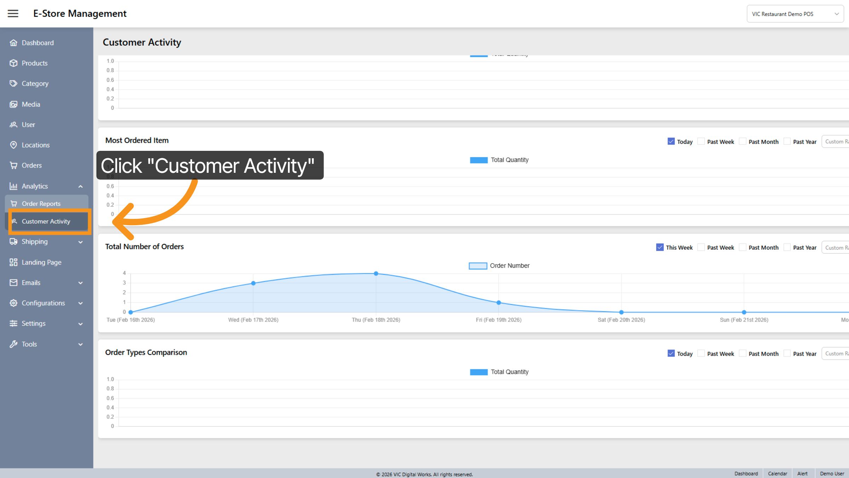Click the Analytics bar-chart icon

click(13, 186)
